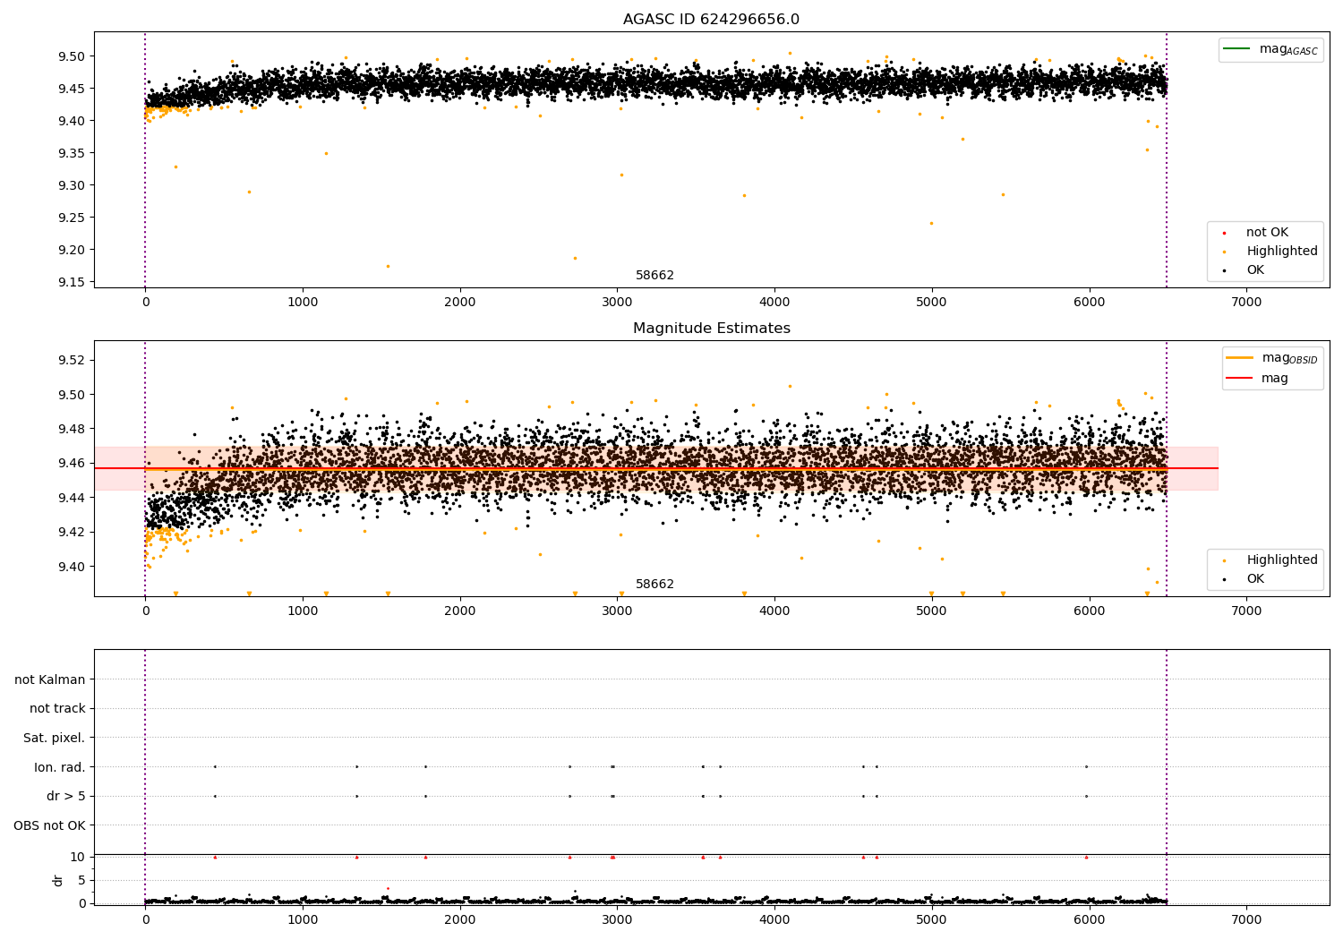Click the 'dr' axis label in bottom panel
The height and width of the screenshot is (940, 1343).
click(x=58, y=880)
